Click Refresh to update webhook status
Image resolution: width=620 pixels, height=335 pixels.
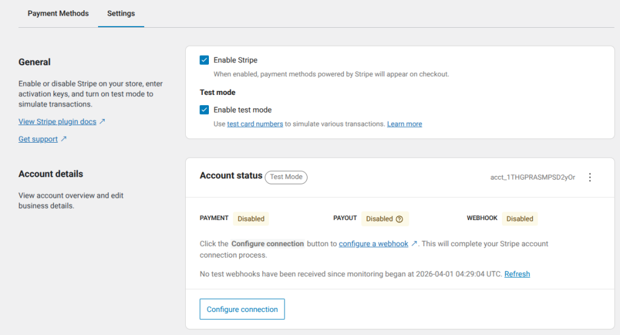tap(517, 274)
